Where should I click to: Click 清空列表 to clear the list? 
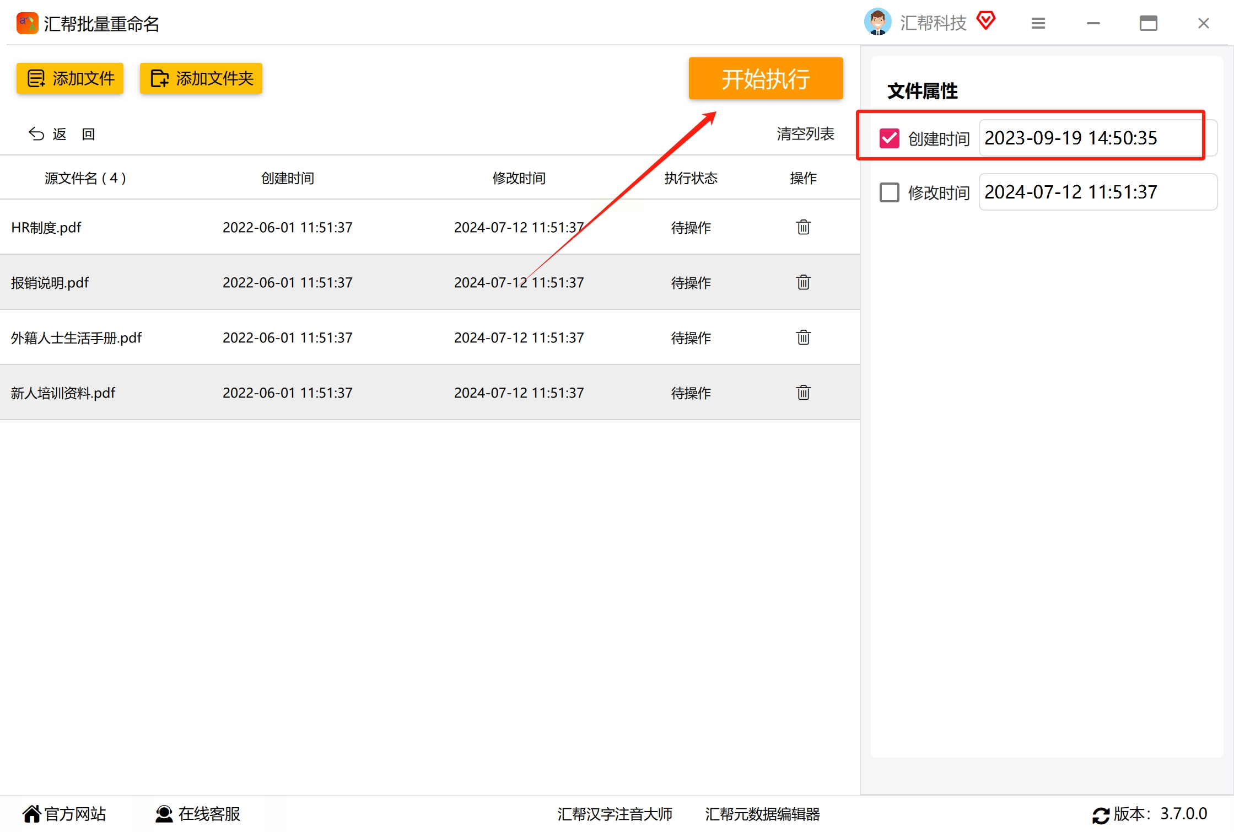point(805,133)
